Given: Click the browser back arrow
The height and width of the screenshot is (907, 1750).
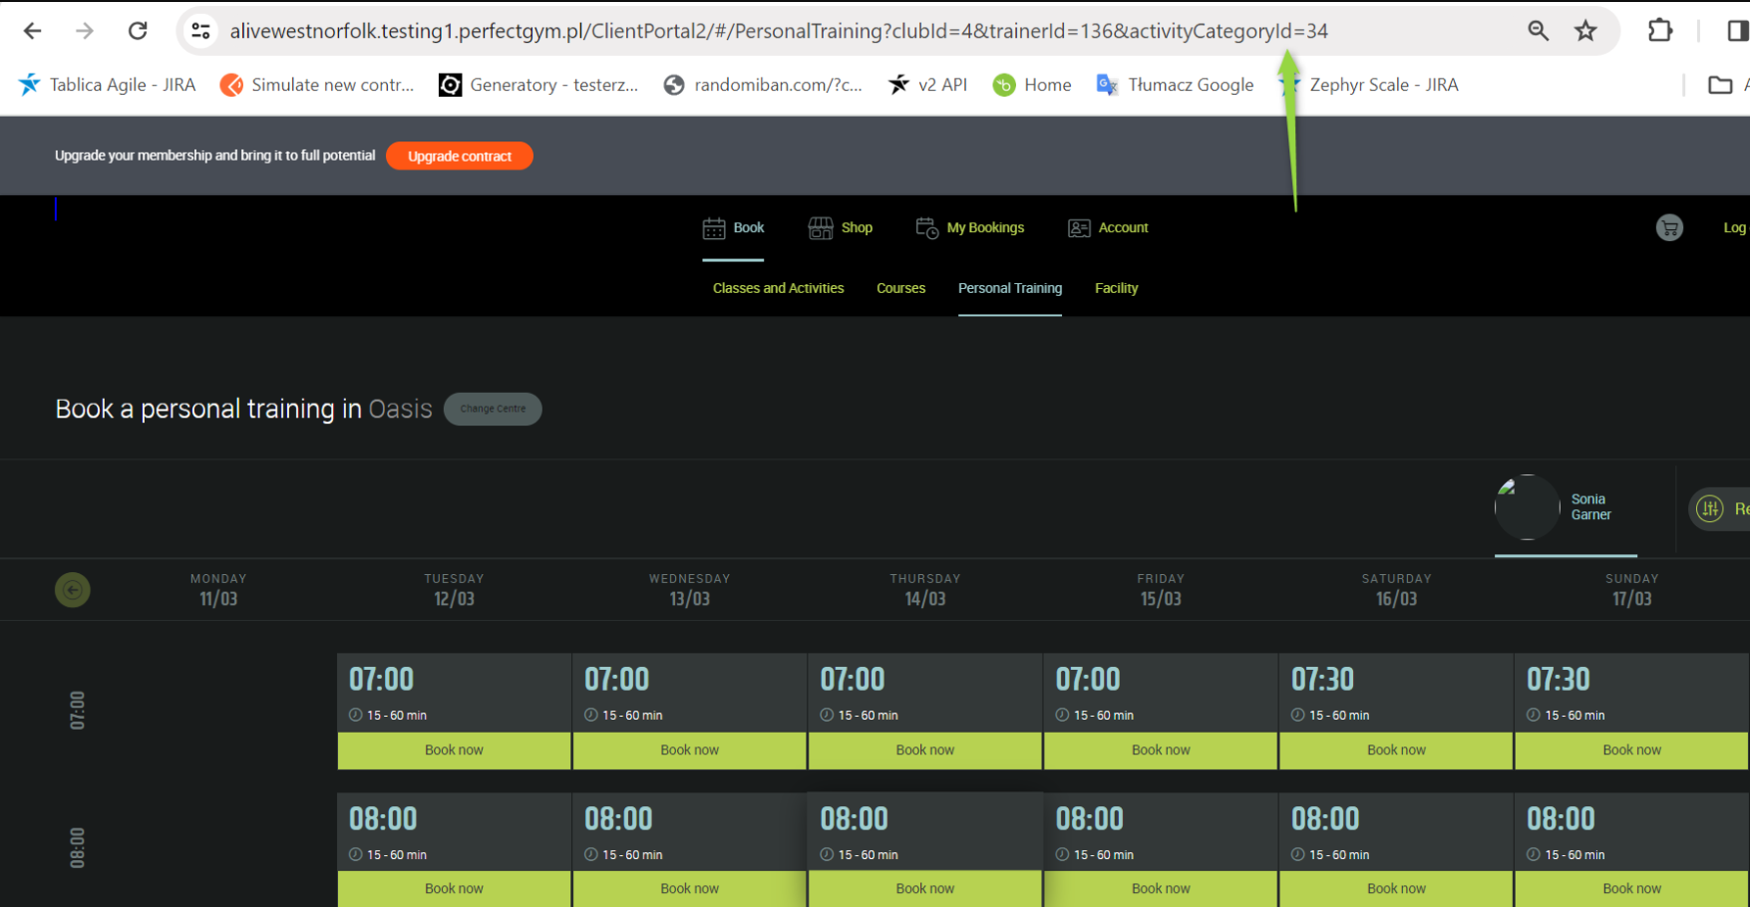Looking at the screenshot, I should [x=32, y=31].
